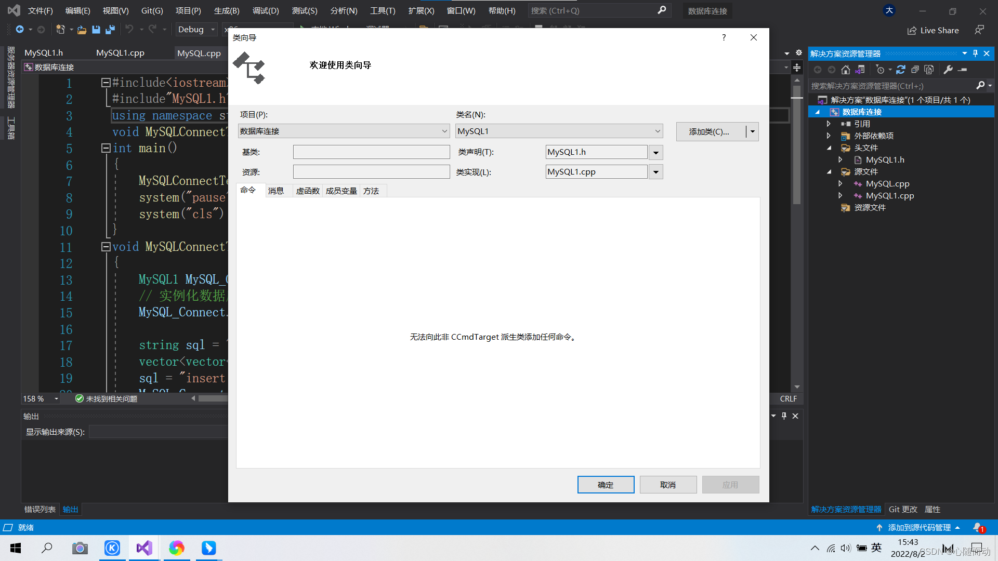Screen dimensions: 998x561
Task: Click the 添加类(C)... button
Action: [x=710, y=132]
